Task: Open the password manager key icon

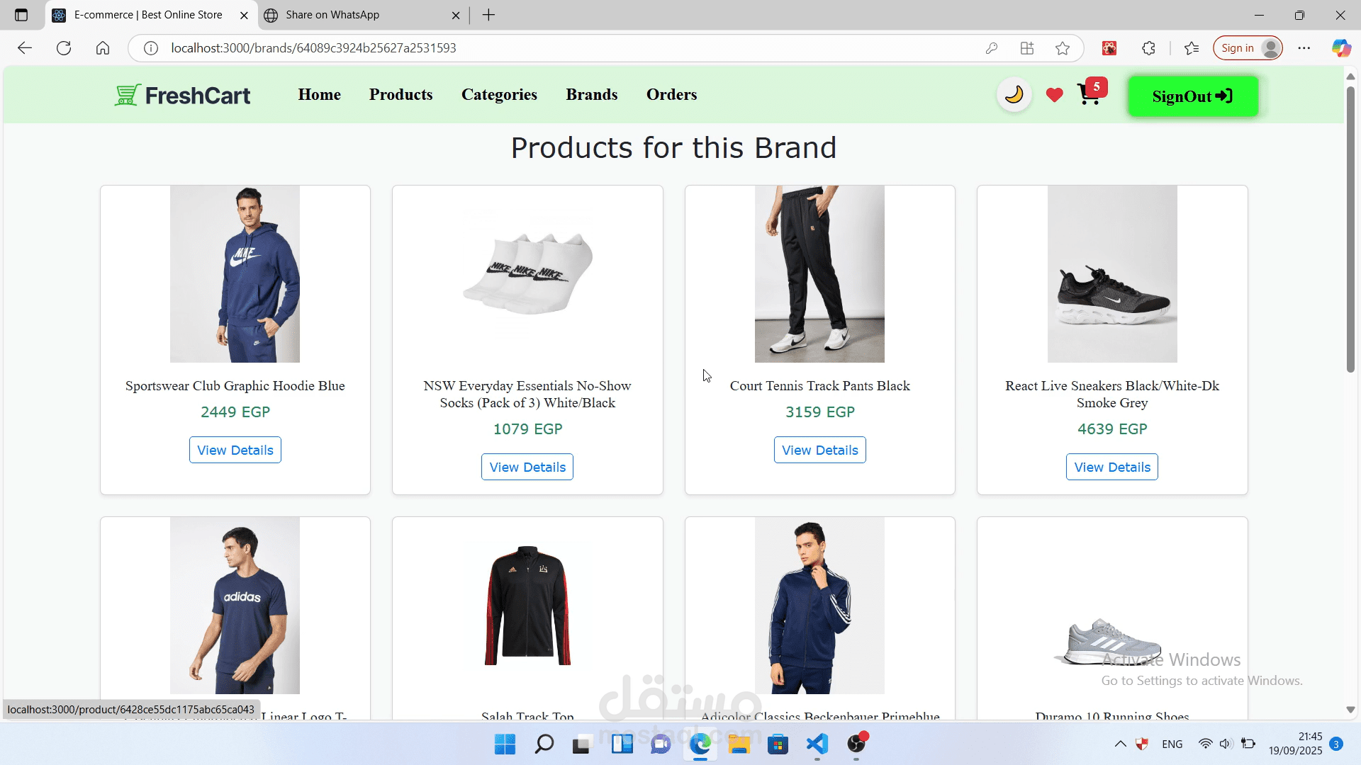Action: pyautogui.click(x=991, y=48)
